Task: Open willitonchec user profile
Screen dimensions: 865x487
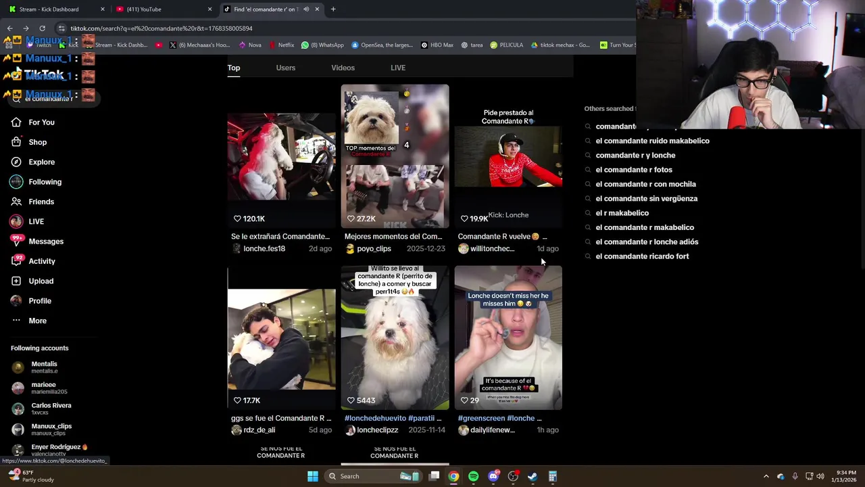Action: click(487, 249)
